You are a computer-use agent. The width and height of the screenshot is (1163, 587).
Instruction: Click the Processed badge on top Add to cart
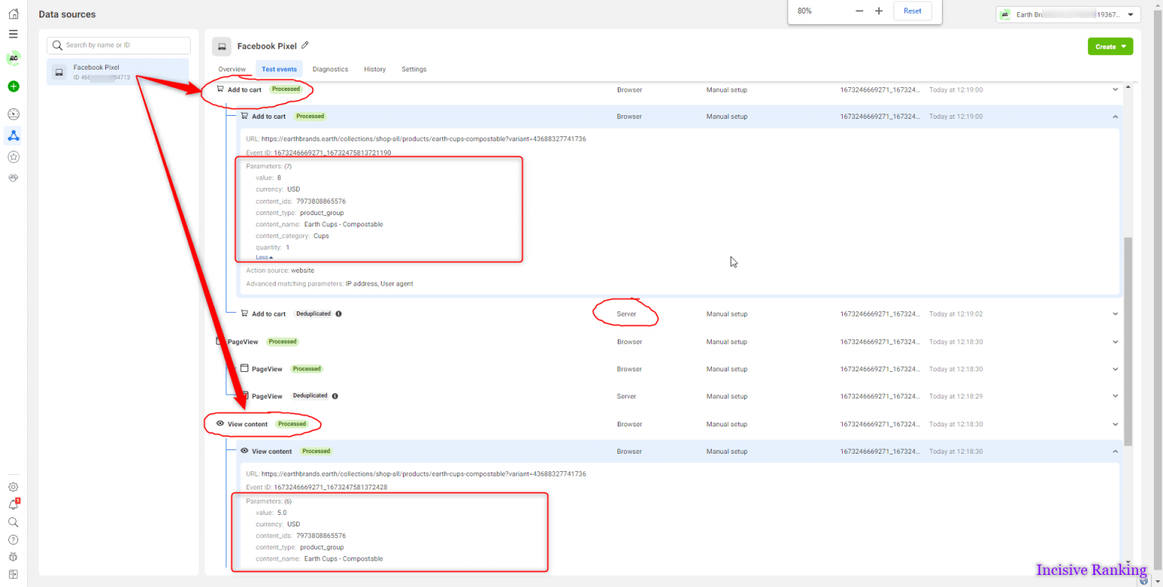pos(285,89)
